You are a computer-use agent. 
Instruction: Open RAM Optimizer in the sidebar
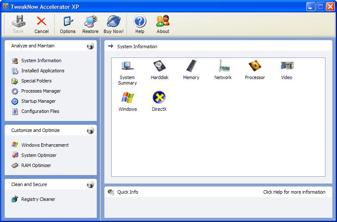tap(31, 165)
